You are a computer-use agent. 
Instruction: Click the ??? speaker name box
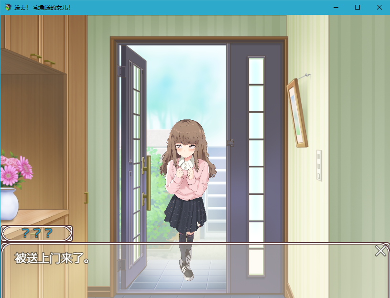(x=37, y=233)
